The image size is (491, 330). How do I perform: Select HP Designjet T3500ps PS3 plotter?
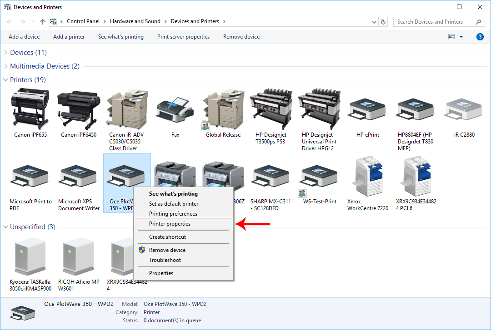[x=271, y=109]
